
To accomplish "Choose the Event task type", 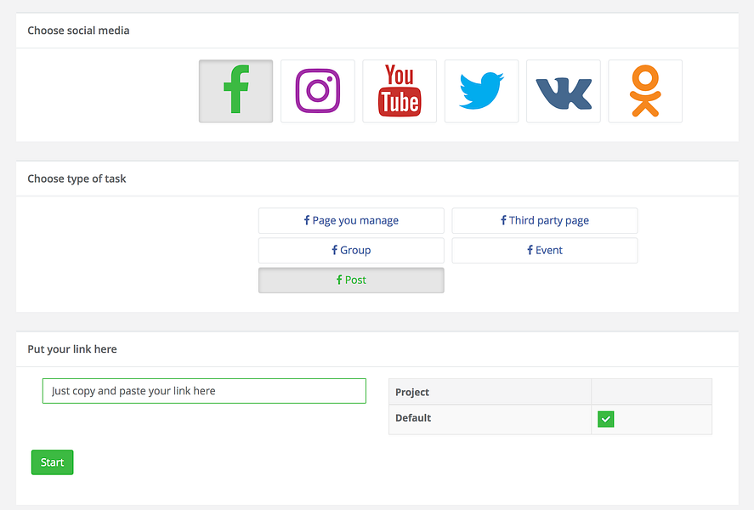I will (545, 251).
